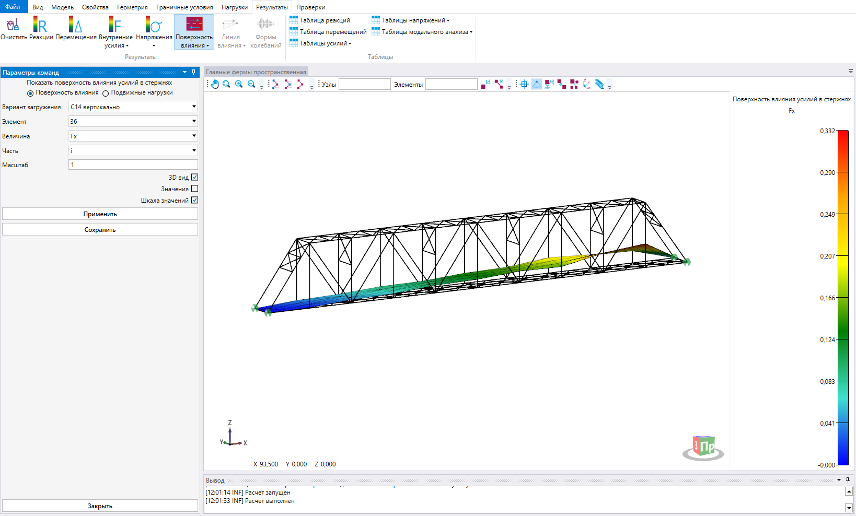Toggle local axes display icon
This screenshot has width=856, height=516.
click(587, 84)
